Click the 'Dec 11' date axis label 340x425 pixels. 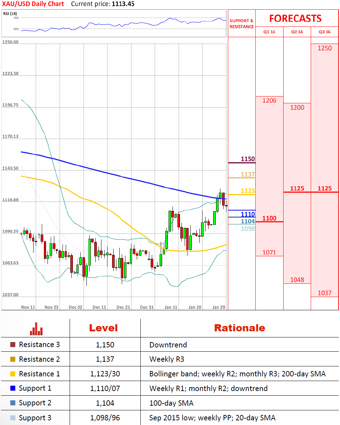point(99,307)
